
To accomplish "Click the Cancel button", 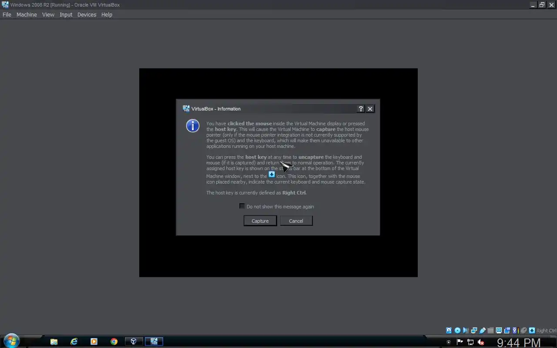I will coord(296,221).
